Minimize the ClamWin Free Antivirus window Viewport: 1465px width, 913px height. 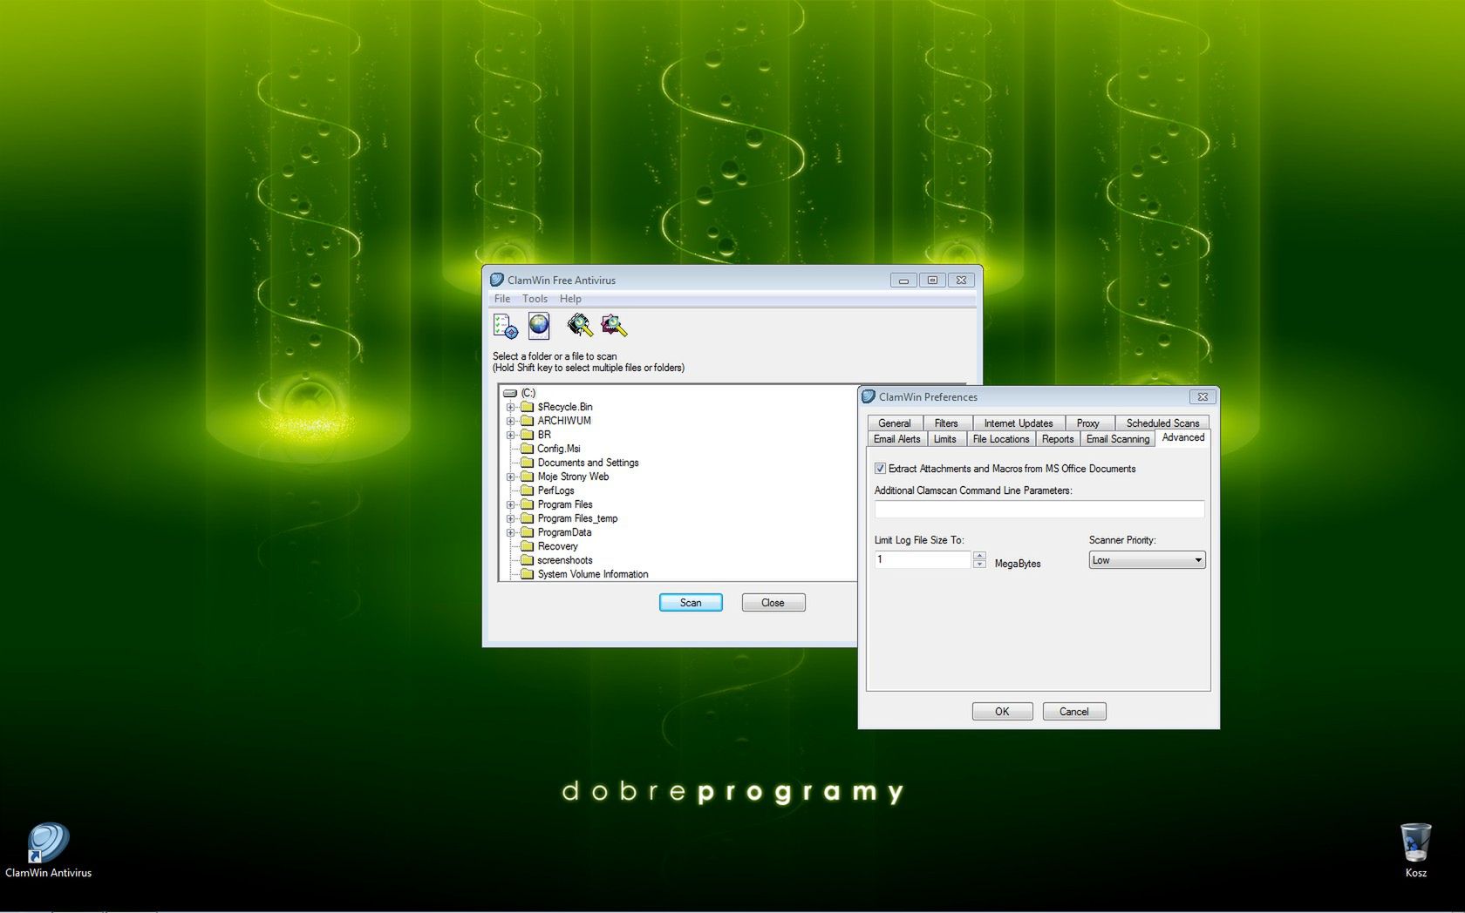tap(903, 280)
